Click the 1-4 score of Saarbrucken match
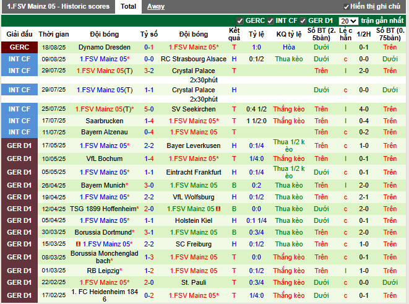This screenshot has width=409, height=304. click(x=149, y=121)
